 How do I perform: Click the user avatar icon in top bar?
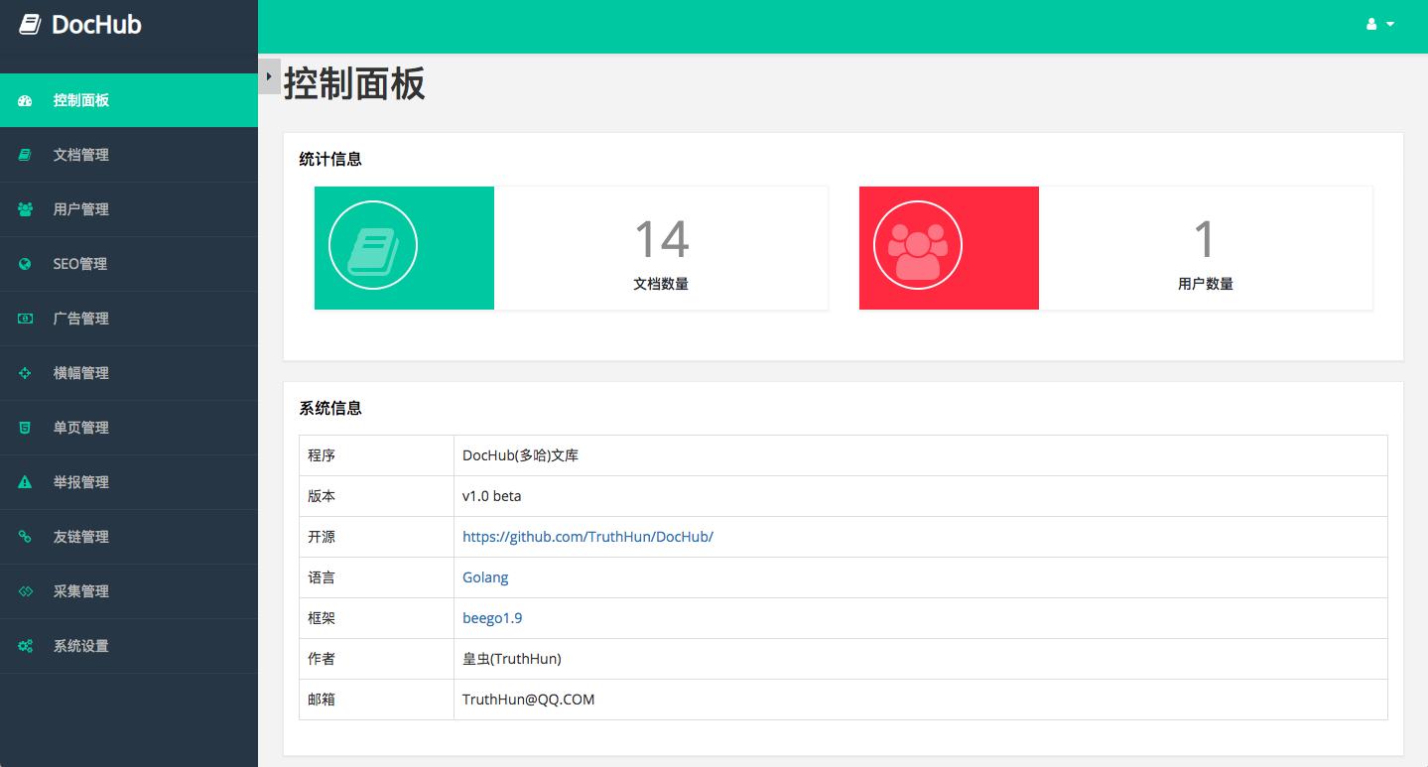coord(1370,24)
